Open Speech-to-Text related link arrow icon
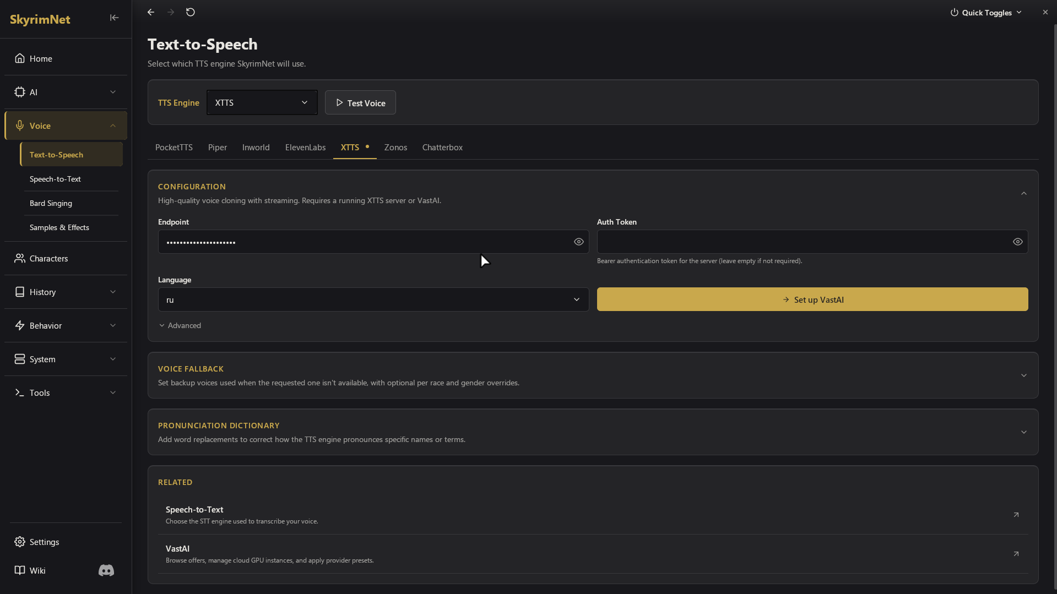 1016,515
